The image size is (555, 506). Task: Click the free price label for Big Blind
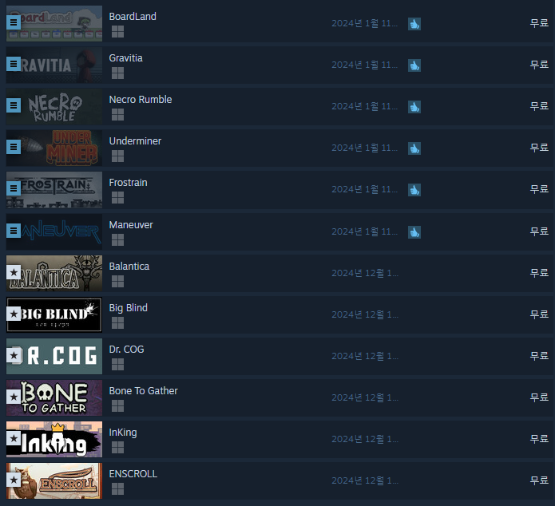tap(539, 314)
